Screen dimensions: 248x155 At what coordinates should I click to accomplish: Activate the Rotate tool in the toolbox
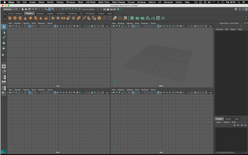click(x=4, y=49)
